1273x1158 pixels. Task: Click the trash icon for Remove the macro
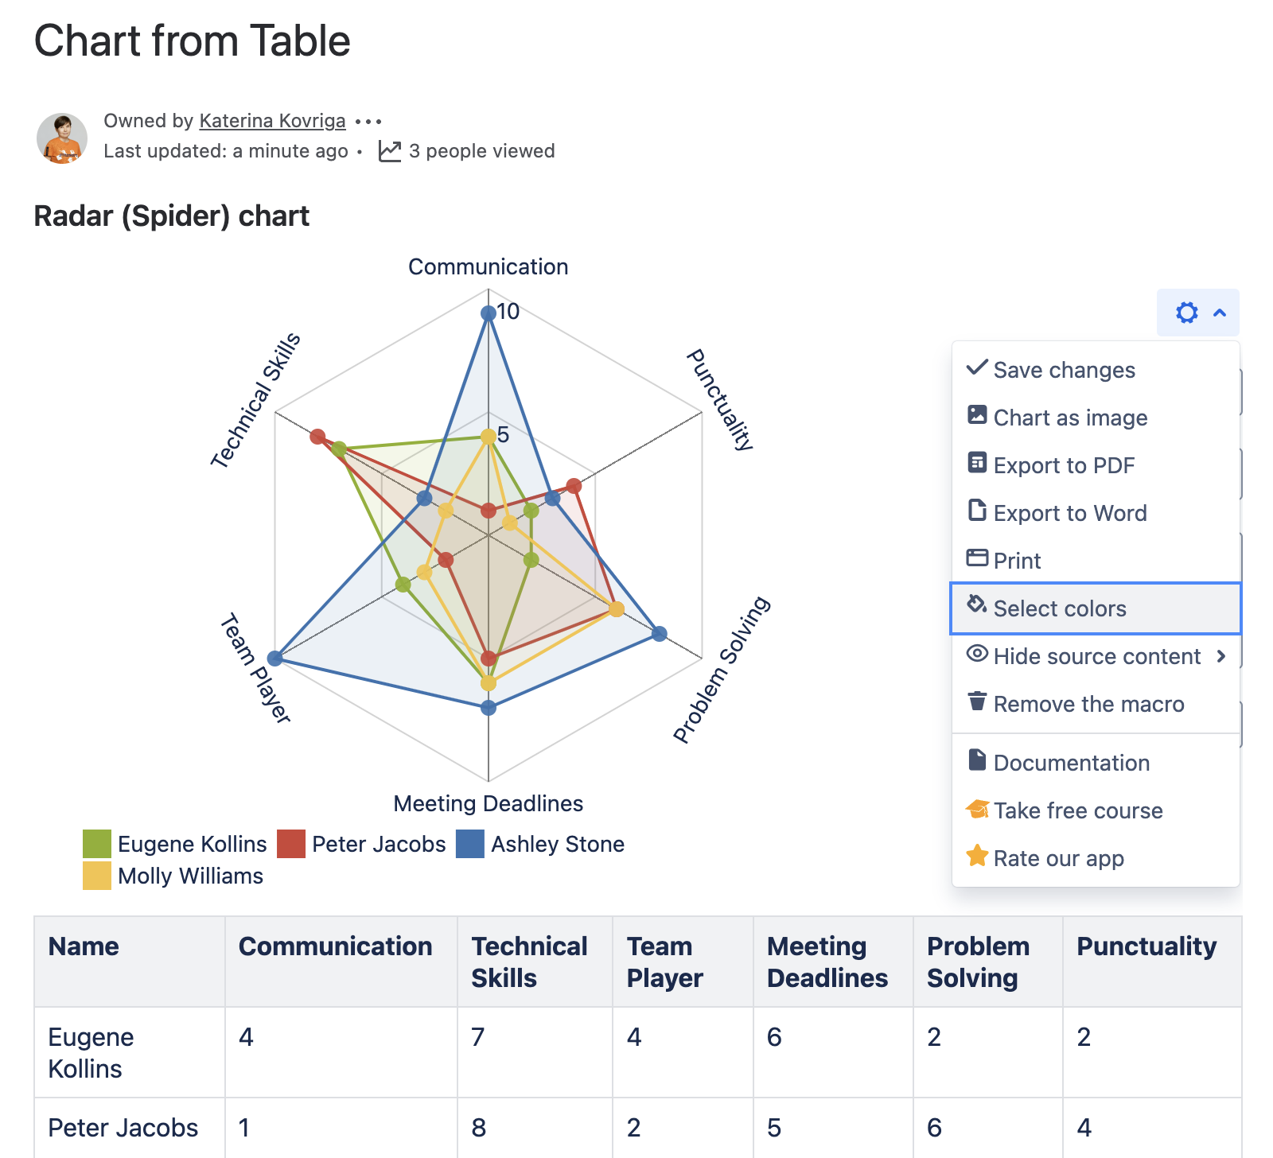click(x=977, y=701)
